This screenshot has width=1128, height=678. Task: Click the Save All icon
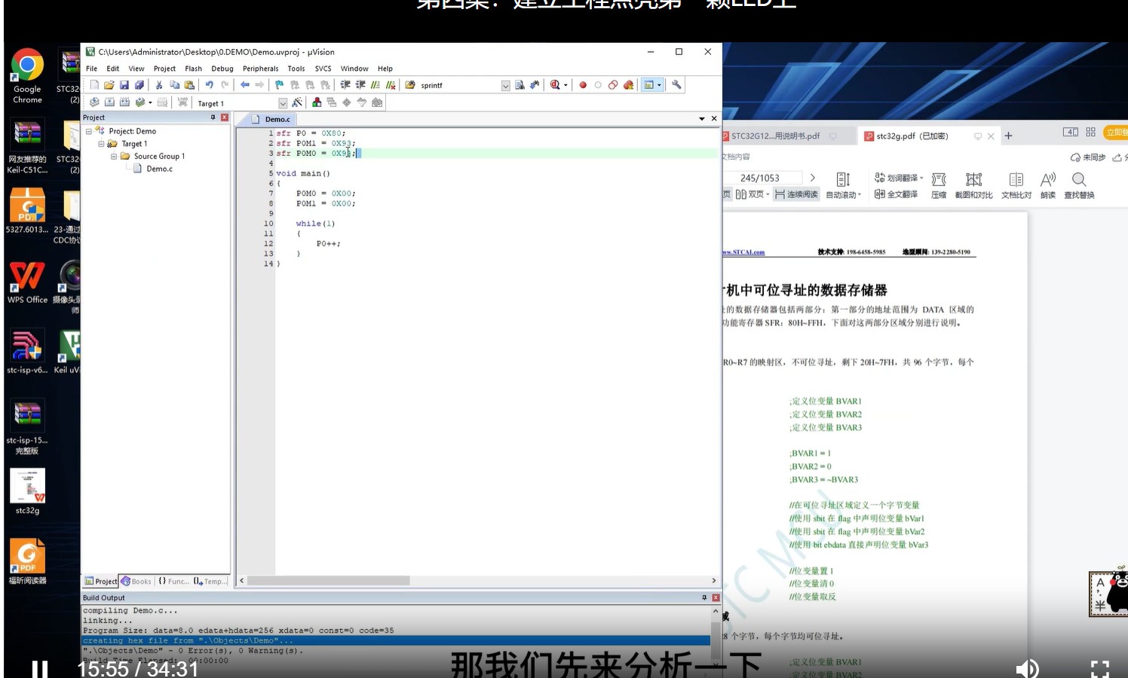[x=139, y=85]
